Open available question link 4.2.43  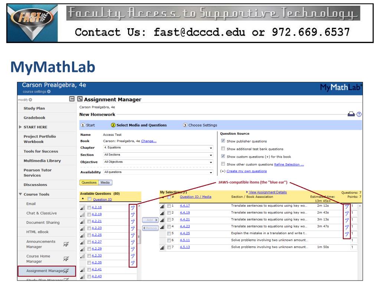coord(97,276)
